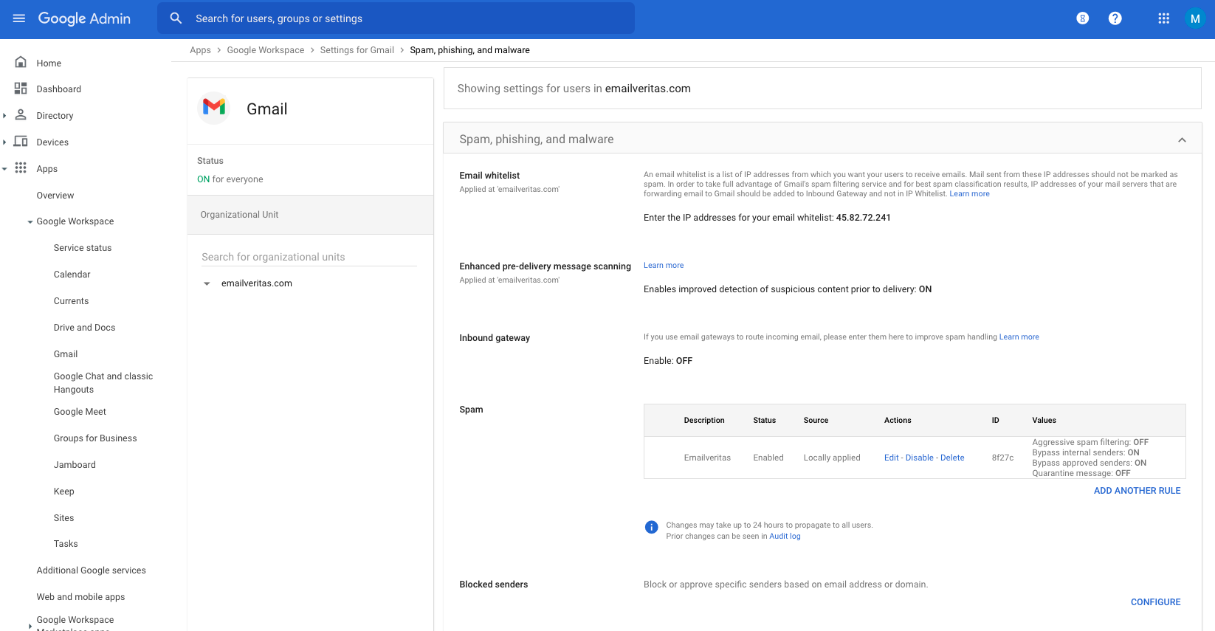Screen dimensions: 1215x631
Task: Open Keep in sidebar
Action: (x=64, y=492)
